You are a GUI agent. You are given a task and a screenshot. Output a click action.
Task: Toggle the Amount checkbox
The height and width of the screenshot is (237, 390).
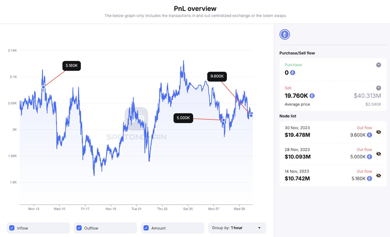click(x=146, y=228)
